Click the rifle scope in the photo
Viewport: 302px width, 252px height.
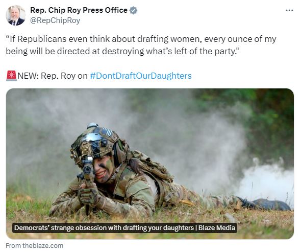click(x=88, y=169)
